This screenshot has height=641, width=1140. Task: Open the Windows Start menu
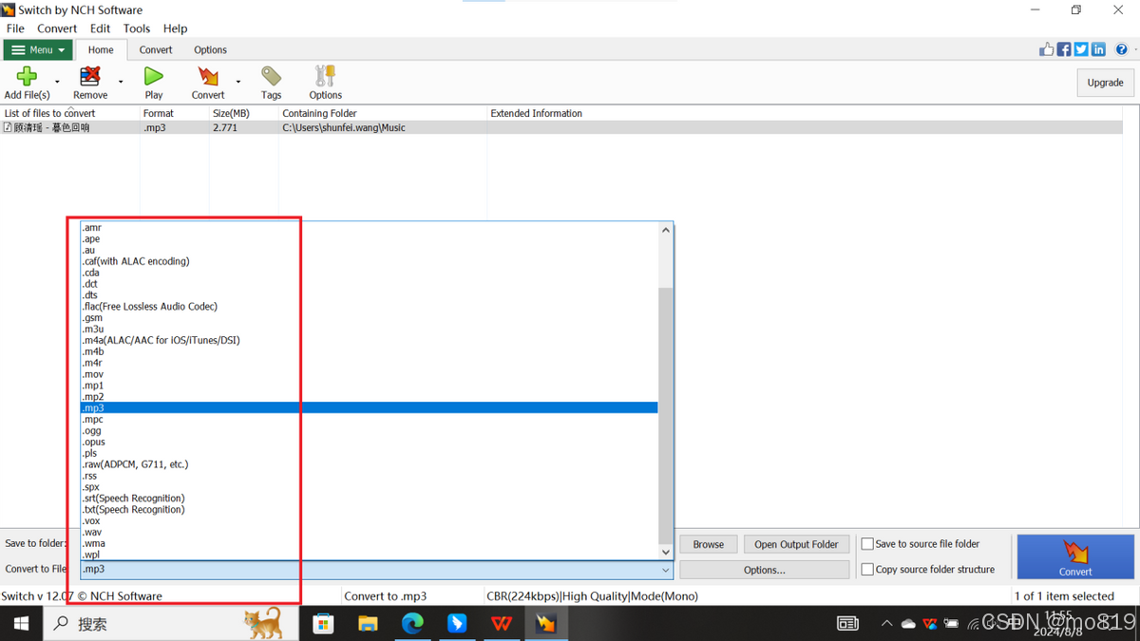pyautogui.click(x=21, y=624)
